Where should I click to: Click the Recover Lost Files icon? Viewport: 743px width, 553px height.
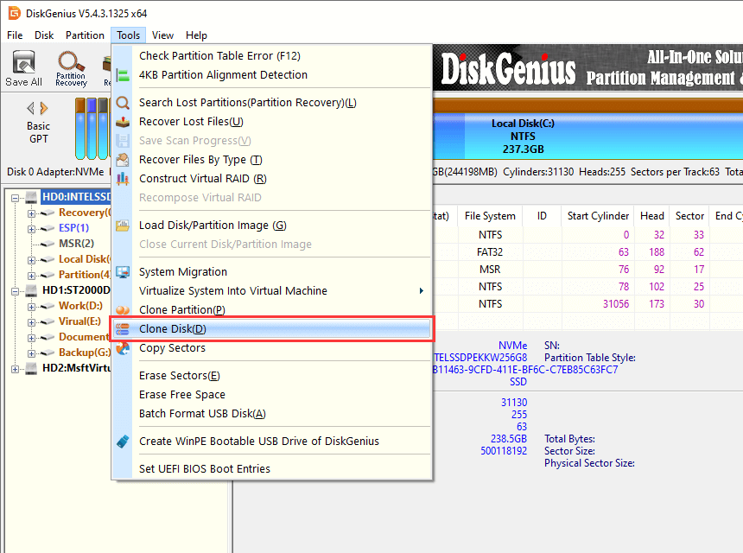point(123,122)
